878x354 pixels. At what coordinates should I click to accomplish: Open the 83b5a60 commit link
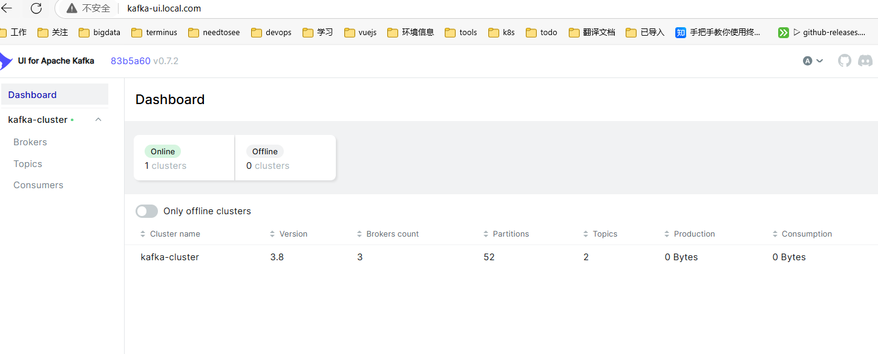130,61
